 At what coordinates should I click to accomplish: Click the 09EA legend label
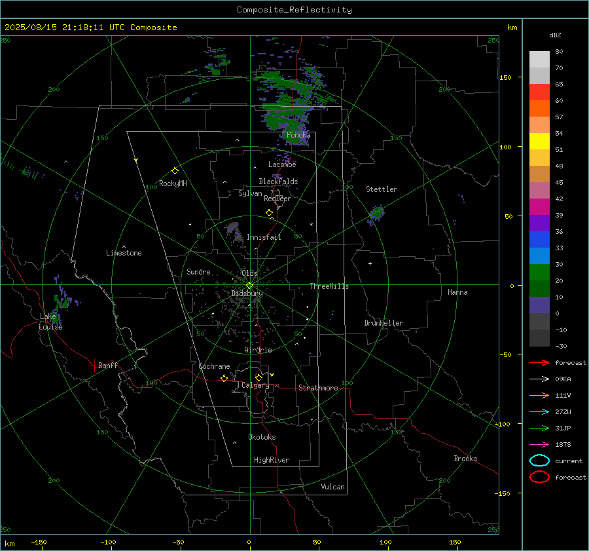tap(563, 379)
